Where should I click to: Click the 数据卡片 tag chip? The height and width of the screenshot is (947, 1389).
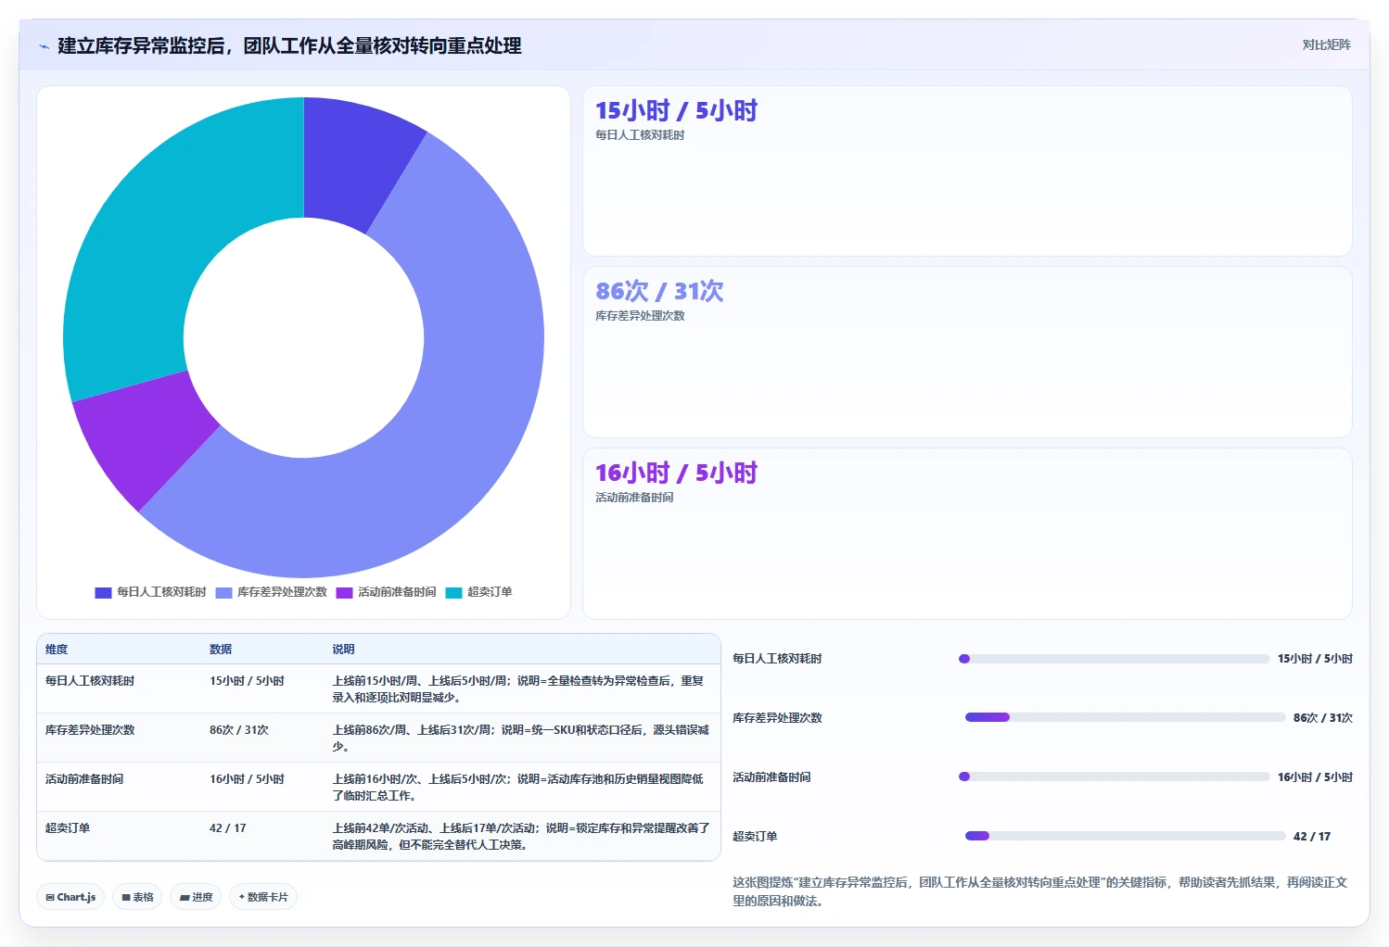coord(263,897)
